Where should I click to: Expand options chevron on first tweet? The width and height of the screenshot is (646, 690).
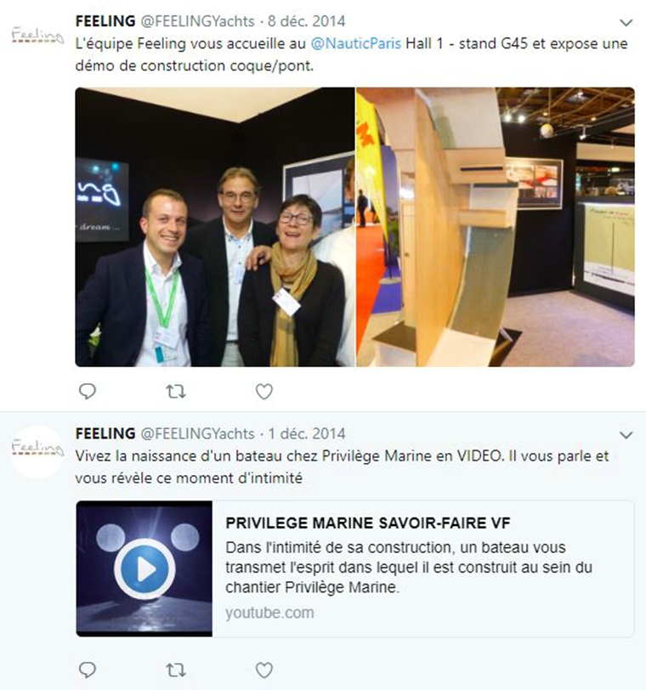(x=626, y=22)
